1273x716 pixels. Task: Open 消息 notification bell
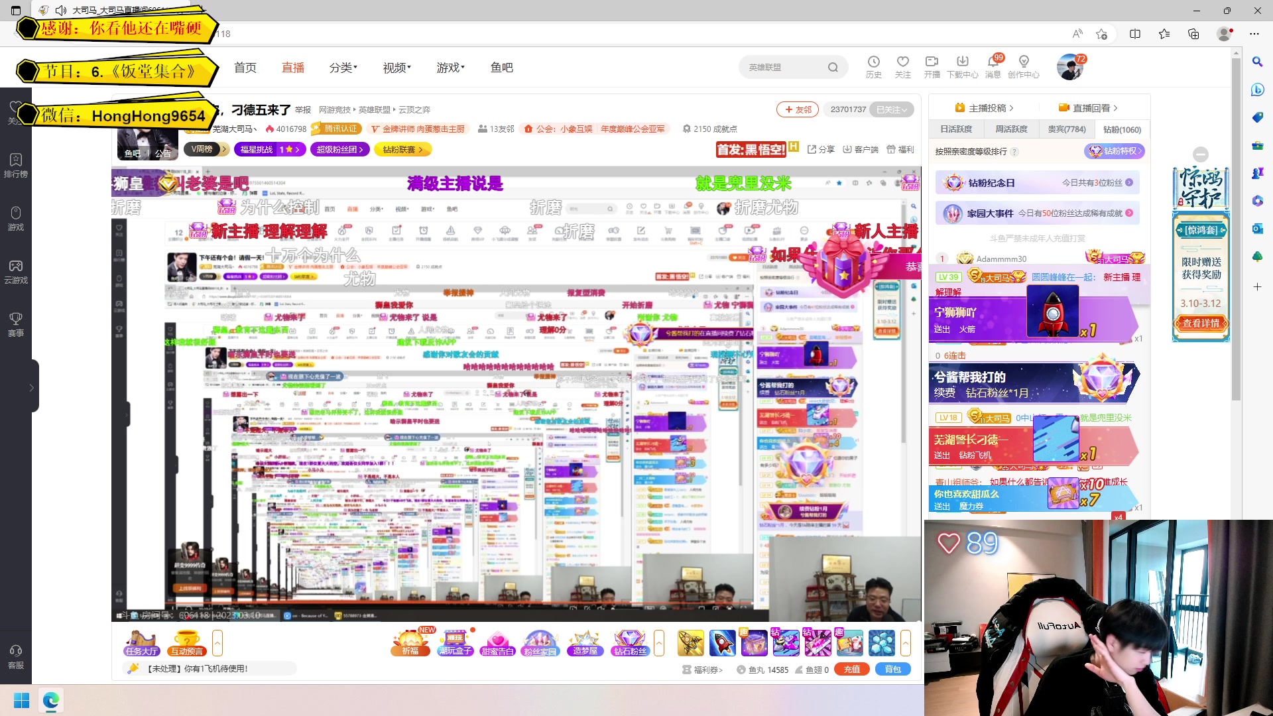point(993,66)
